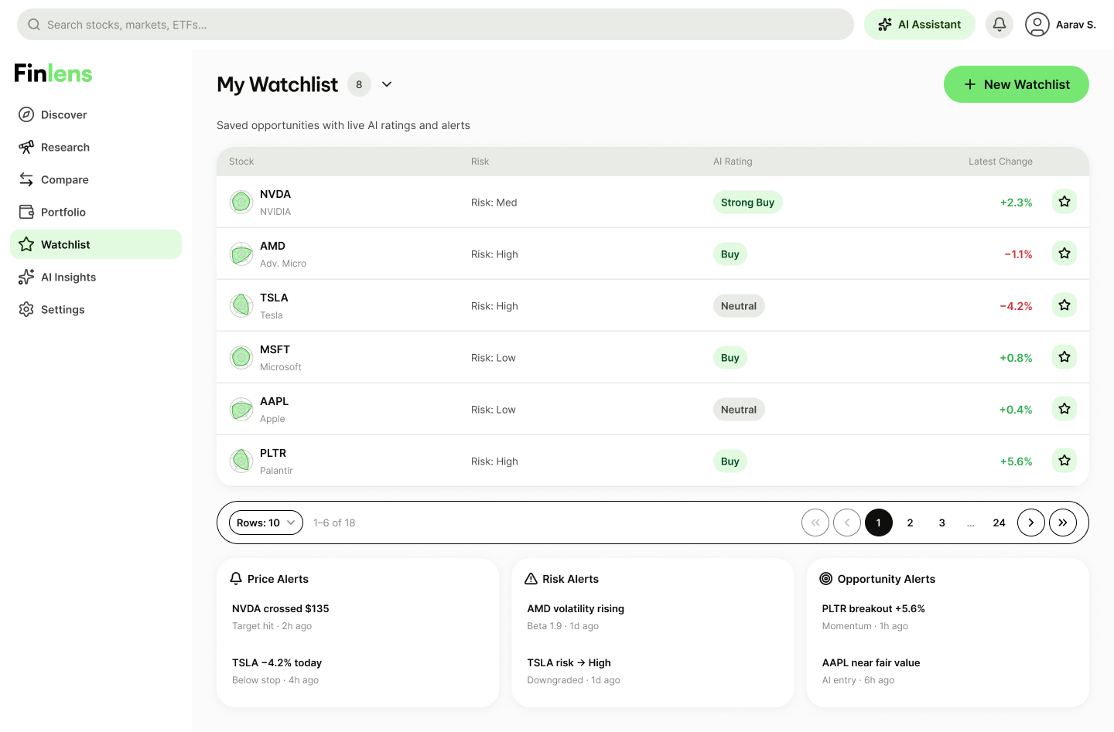The height and width of the screenshot is (732, 1114).
Task: Toggle the AAPL watchlist star
Action: tap(1064, 409)
